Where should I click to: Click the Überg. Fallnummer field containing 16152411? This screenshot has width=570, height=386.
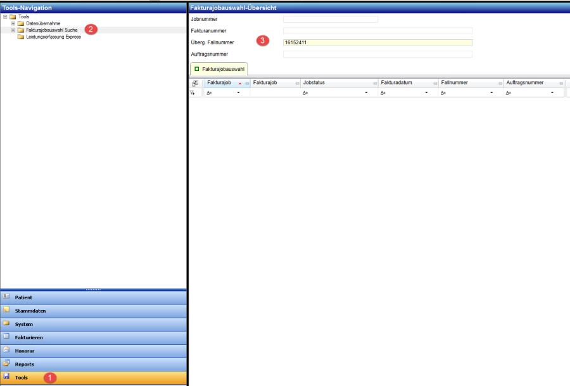pos(377,42)
